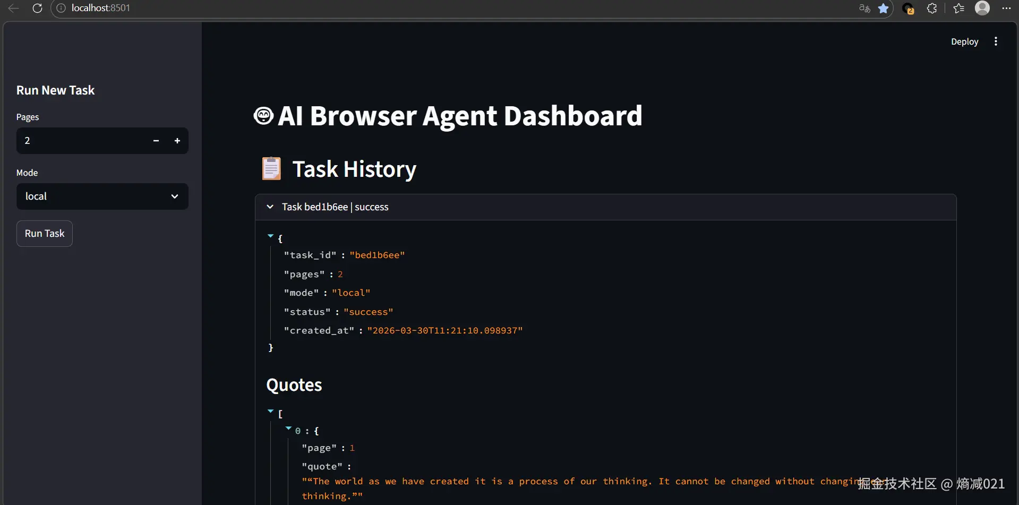Open the favorites list icon

958,8
